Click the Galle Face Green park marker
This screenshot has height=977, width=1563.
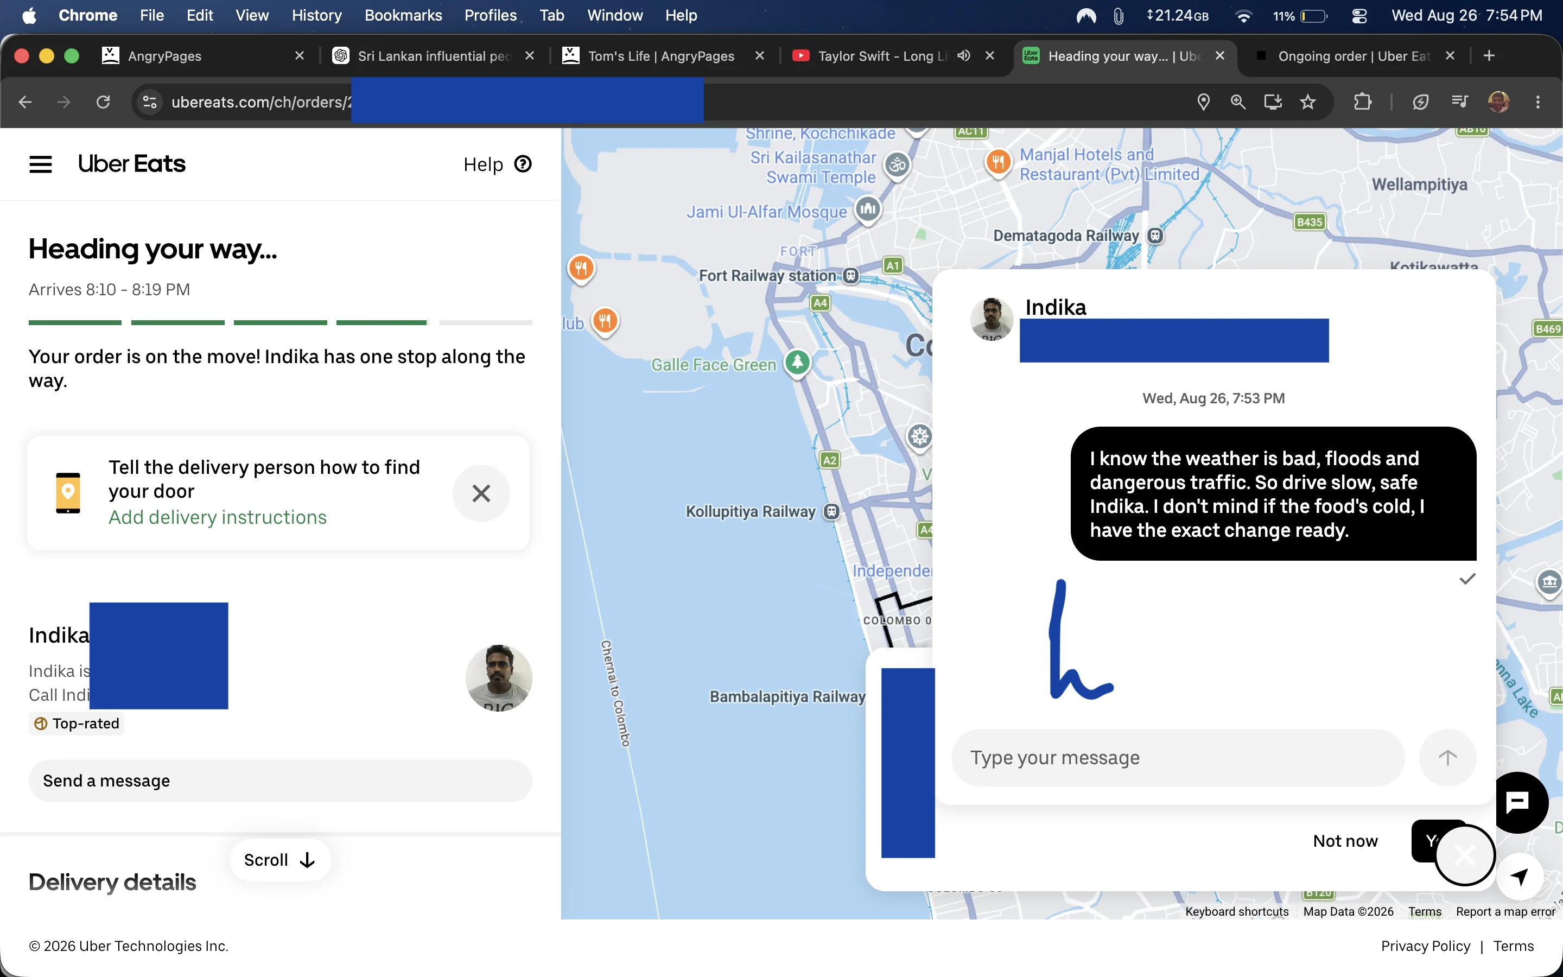click(798, 363)
